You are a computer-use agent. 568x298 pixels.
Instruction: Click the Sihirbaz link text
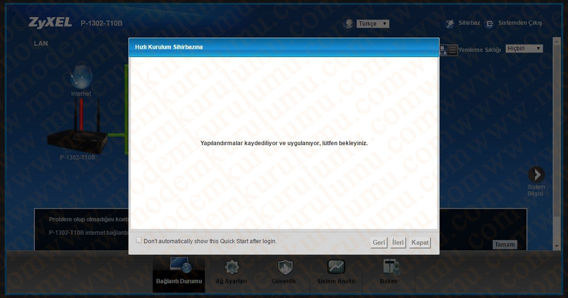[469, 23]
